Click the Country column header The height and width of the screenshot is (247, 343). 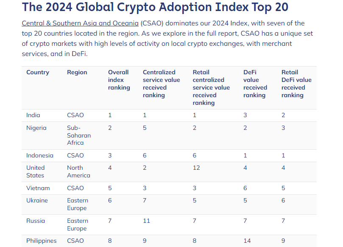(38, 72)
